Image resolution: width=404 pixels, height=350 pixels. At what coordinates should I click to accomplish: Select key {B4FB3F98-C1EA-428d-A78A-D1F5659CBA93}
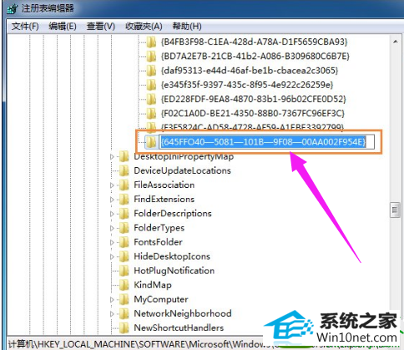pyautogui.click(x=254, y=42)
